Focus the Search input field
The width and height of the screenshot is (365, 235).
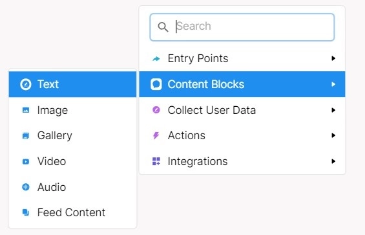coord(242,27)
